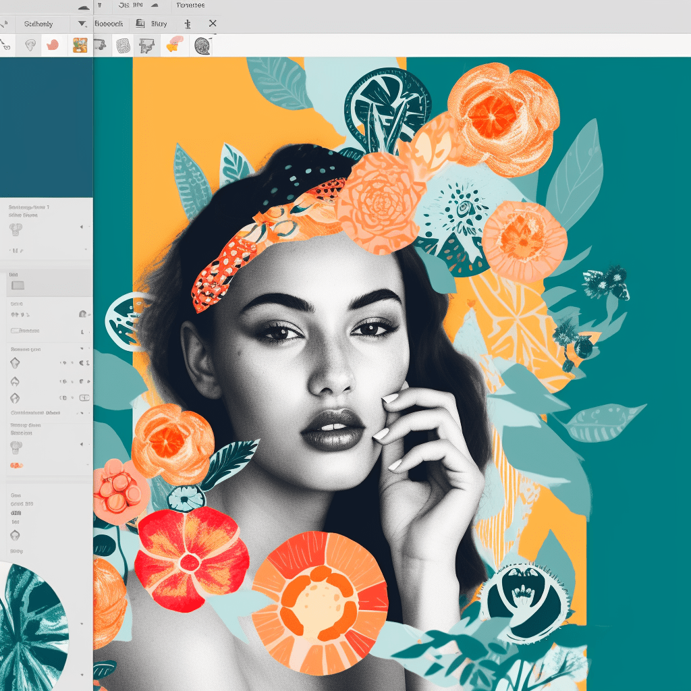Viewport: 691px width, 691px height.
Task: Switch to the second document tab in the options bar
Action: point(110,23)
